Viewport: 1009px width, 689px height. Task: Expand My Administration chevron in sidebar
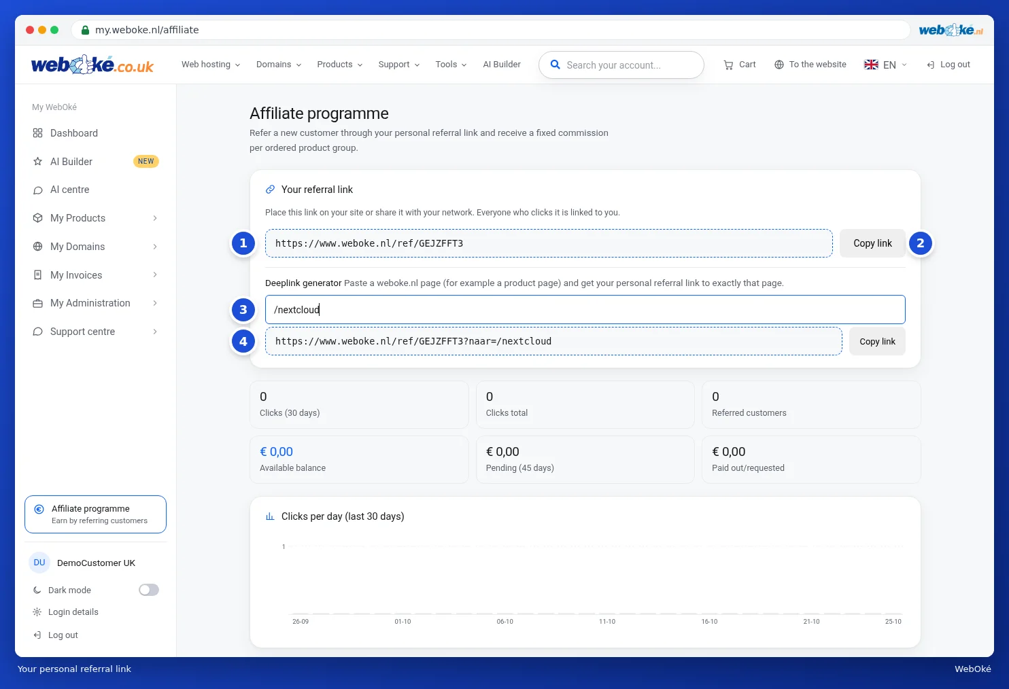pyautogui.click(x=155, y=303)
